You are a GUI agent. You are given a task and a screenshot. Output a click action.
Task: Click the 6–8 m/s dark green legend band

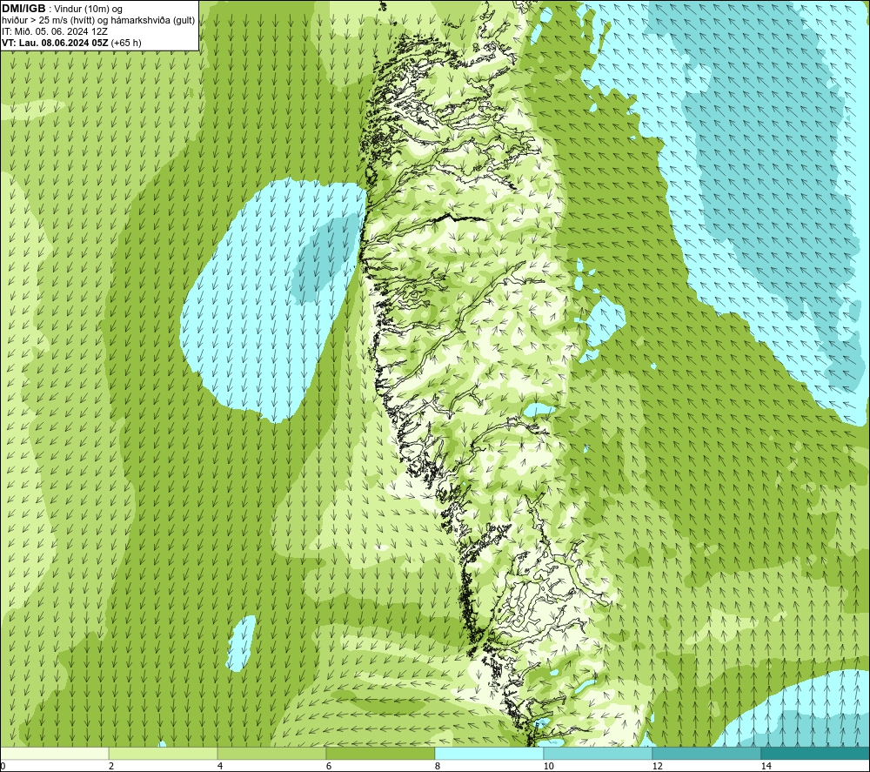click(381, 754)
